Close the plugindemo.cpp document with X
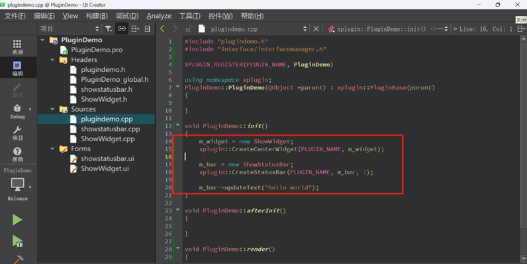Image resolution: width=527 pixels, height=264 pixels. 316,29
